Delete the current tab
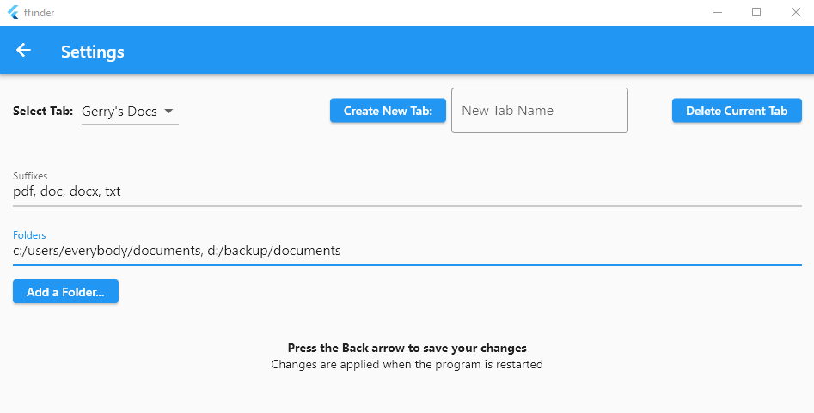 [x=737, y=111]
